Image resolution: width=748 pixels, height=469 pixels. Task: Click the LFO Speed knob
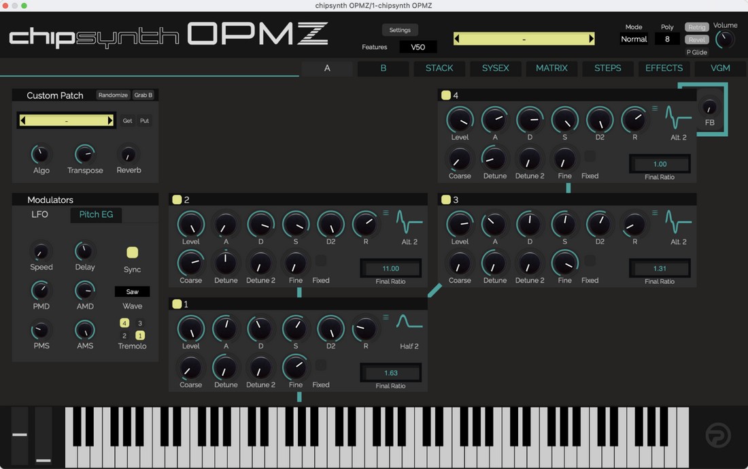(41, 251)
